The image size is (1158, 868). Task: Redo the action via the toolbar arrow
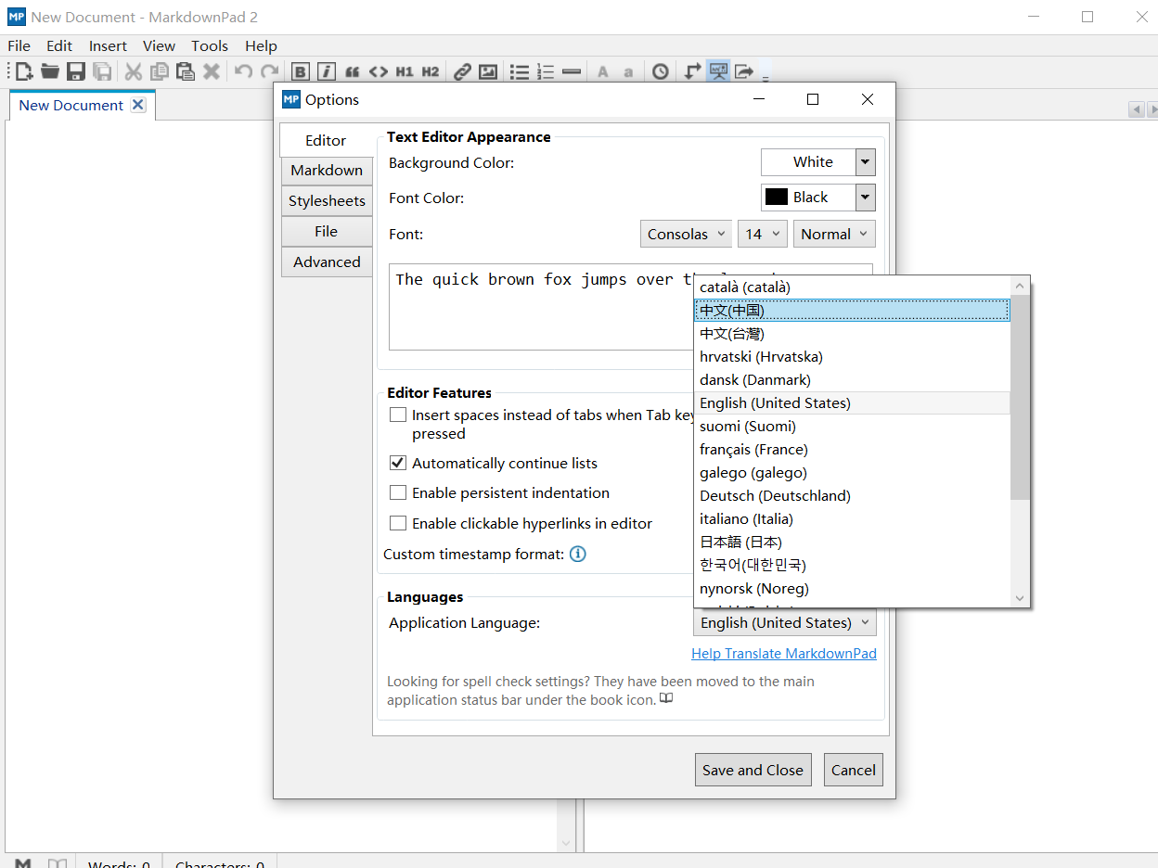pyautogui.click(x=269, y=71)
